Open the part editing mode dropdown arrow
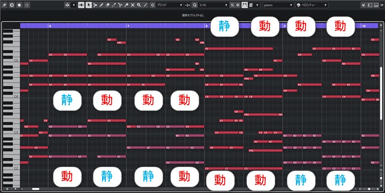 pyautogui.click(x=257, y=5)
